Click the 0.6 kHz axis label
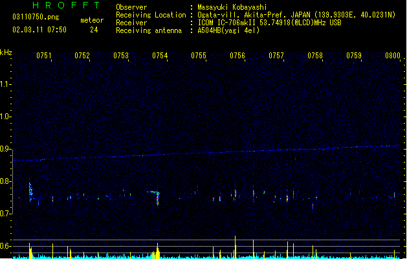407x259 pixels. coord(5,246)
